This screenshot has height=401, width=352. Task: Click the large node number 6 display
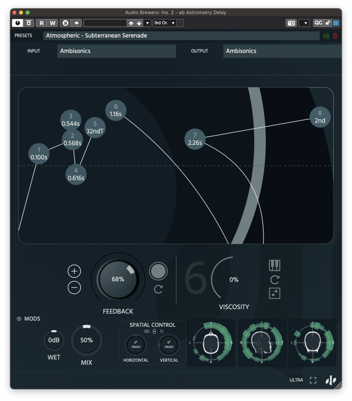pyautogui.click(x=195, y=278)
